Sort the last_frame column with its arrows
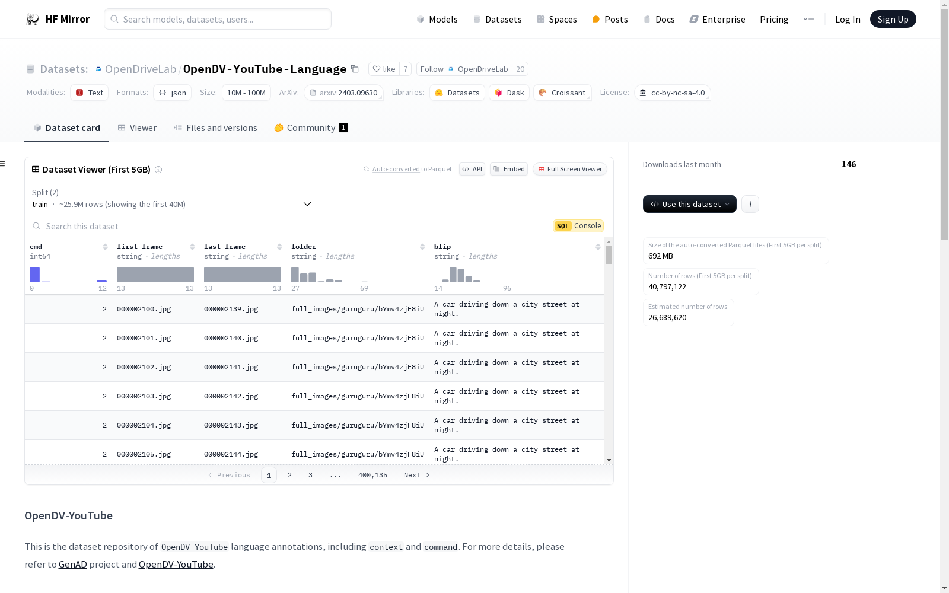The height and width of the screenshot is (593, 949). pos(279,247)
